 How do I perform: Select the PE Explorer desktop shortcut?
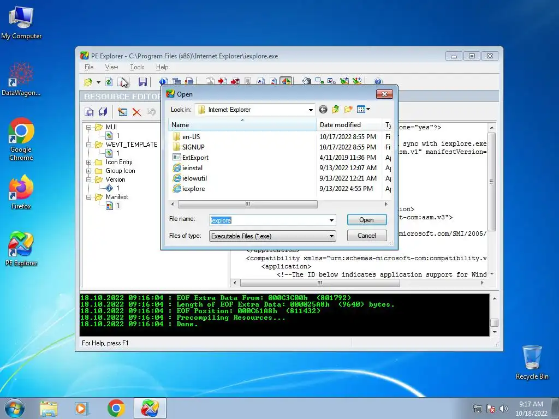click(x=21, y=249)
